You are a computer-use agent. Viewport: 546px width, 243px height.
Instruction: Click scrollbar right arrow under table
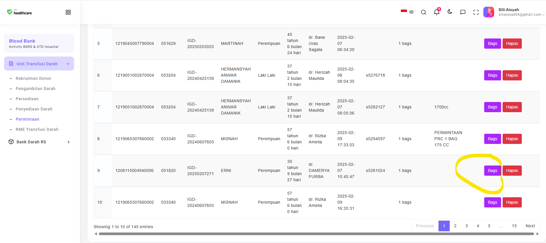tap(538, 234)
